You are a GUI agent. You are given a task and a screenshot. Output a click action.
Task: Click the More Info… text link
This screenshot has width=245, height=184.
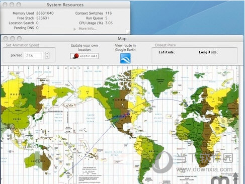[x=88, y=29]
